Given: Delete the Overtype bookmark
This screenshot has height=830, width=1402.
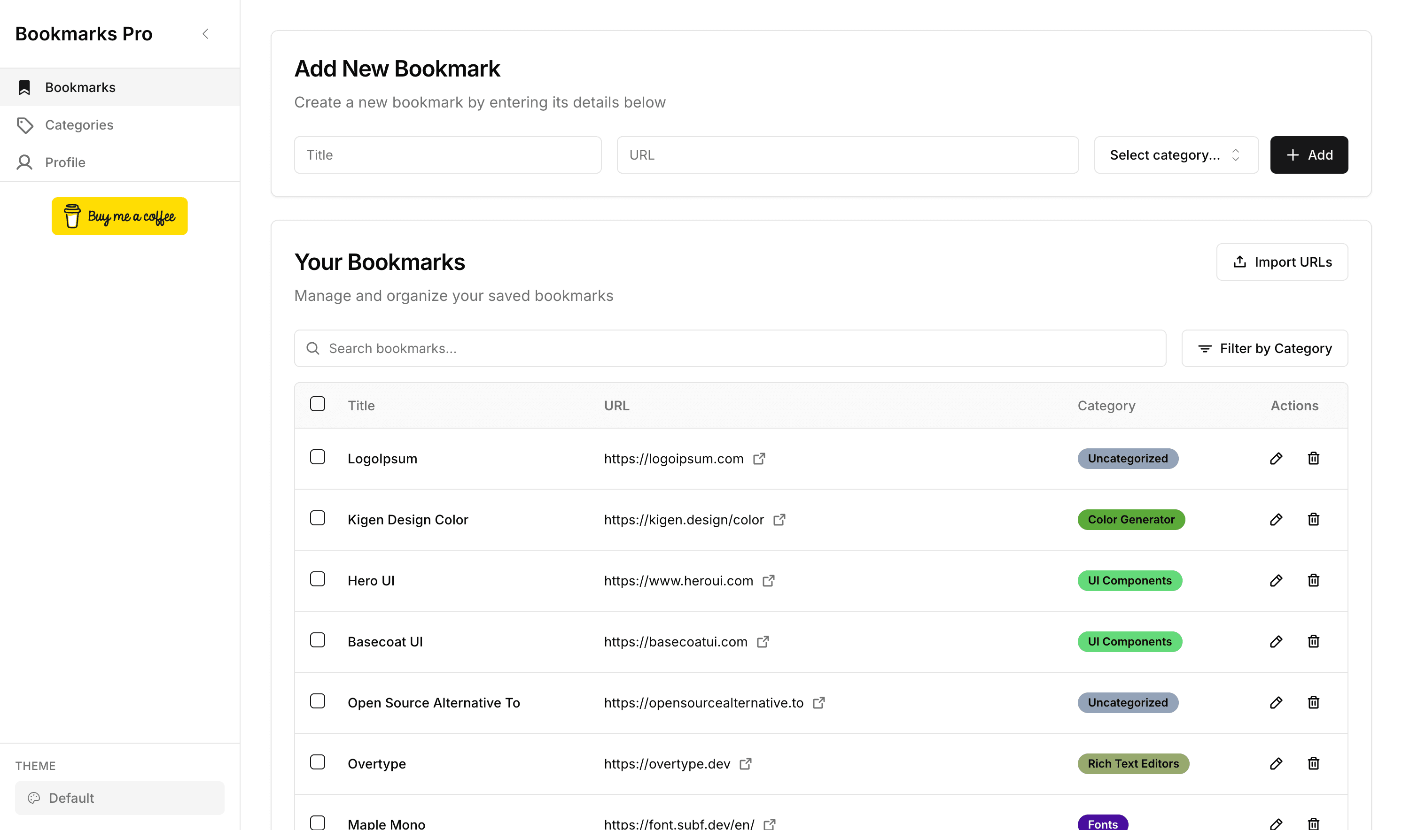Looking at the screenshot, I should click(1313, 763).
